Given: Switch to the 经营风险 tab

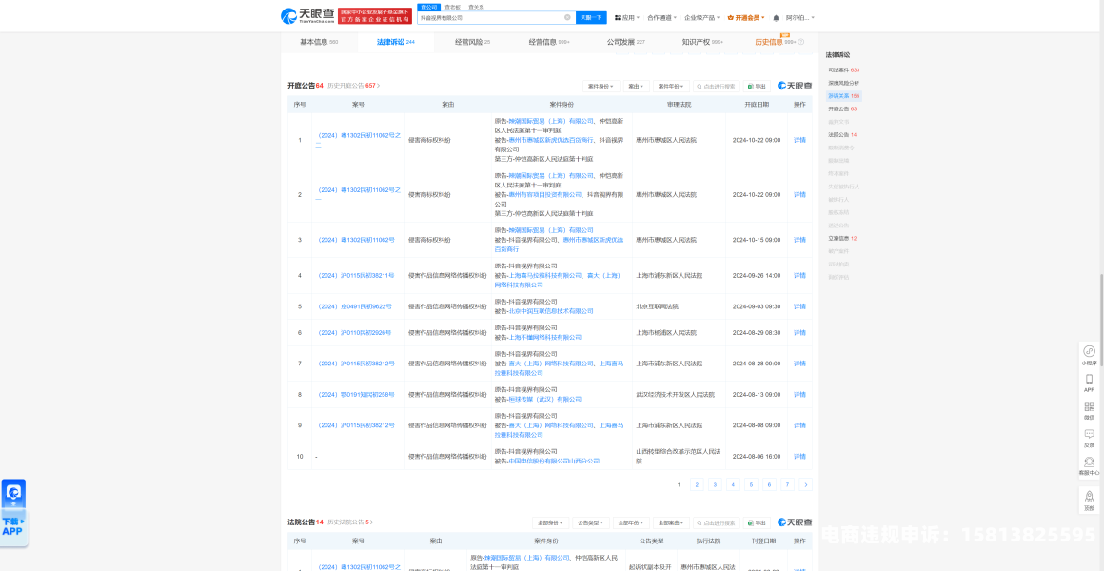Looking at the screenshot, I should (x=472, y=42).
